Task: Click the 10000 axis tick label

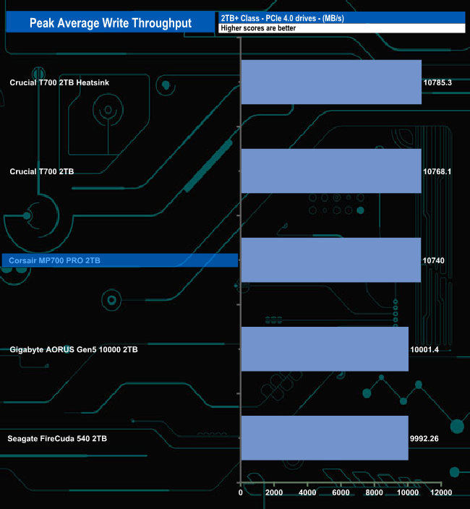Action: tap(408, 492)
